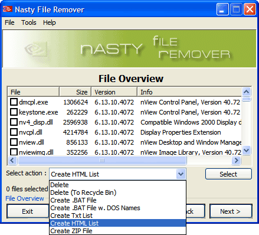Tick the checkbox for nv4_disp.dll

point(14,122)
